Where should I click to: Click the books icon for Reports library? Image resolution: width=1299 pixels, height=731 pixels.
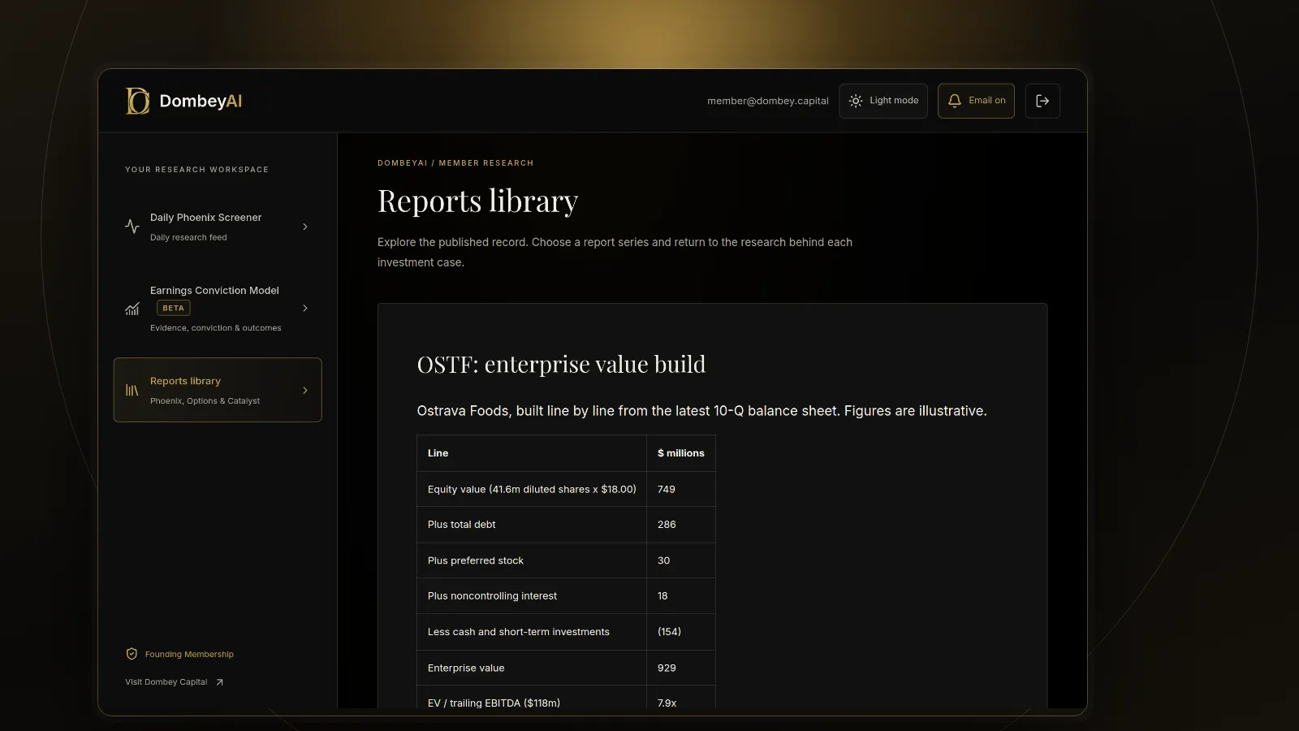point(132,391)
